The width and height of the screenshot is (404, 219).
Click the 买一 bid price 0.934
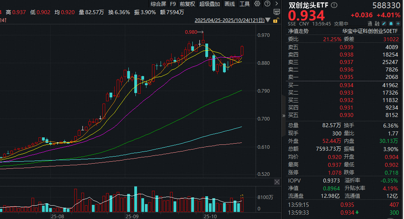[346, 85]
